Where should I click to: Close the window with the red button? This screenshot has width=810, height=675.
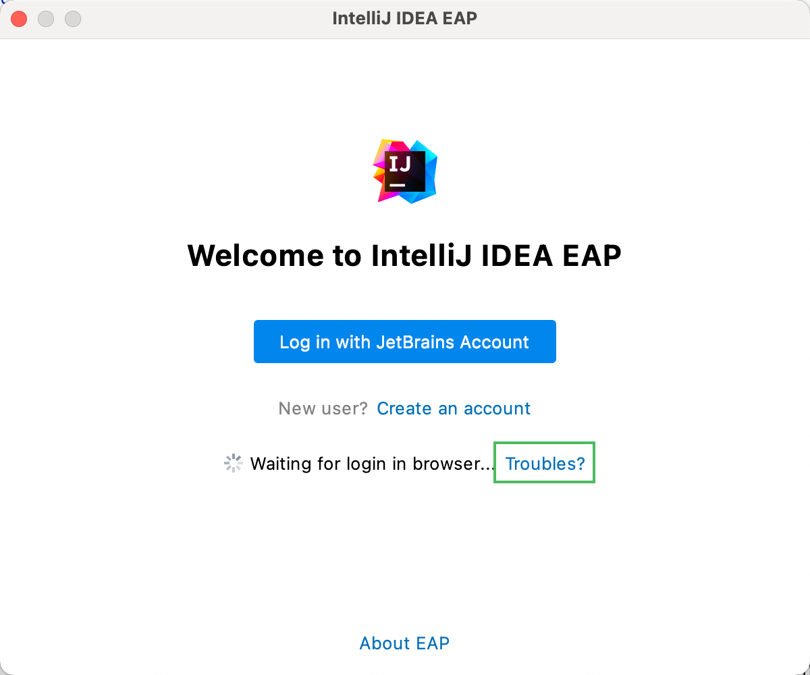(19, 19)
